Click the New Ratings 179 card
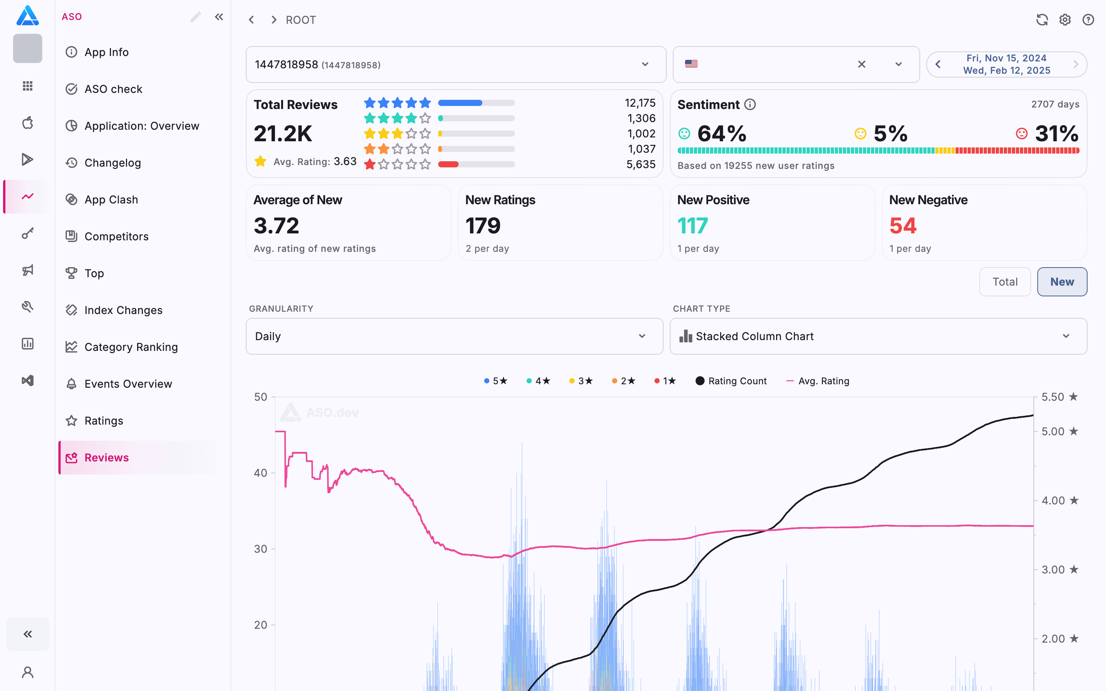Viewport: 1106px width, 691px height. pos(560,223)
